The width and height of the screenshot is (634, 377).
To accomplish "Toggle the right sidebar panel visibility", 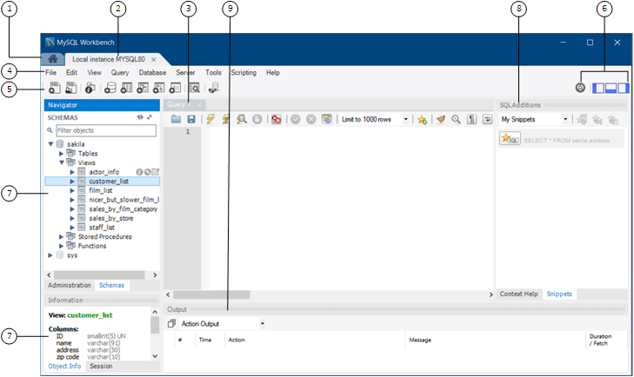I will point(623,88).
